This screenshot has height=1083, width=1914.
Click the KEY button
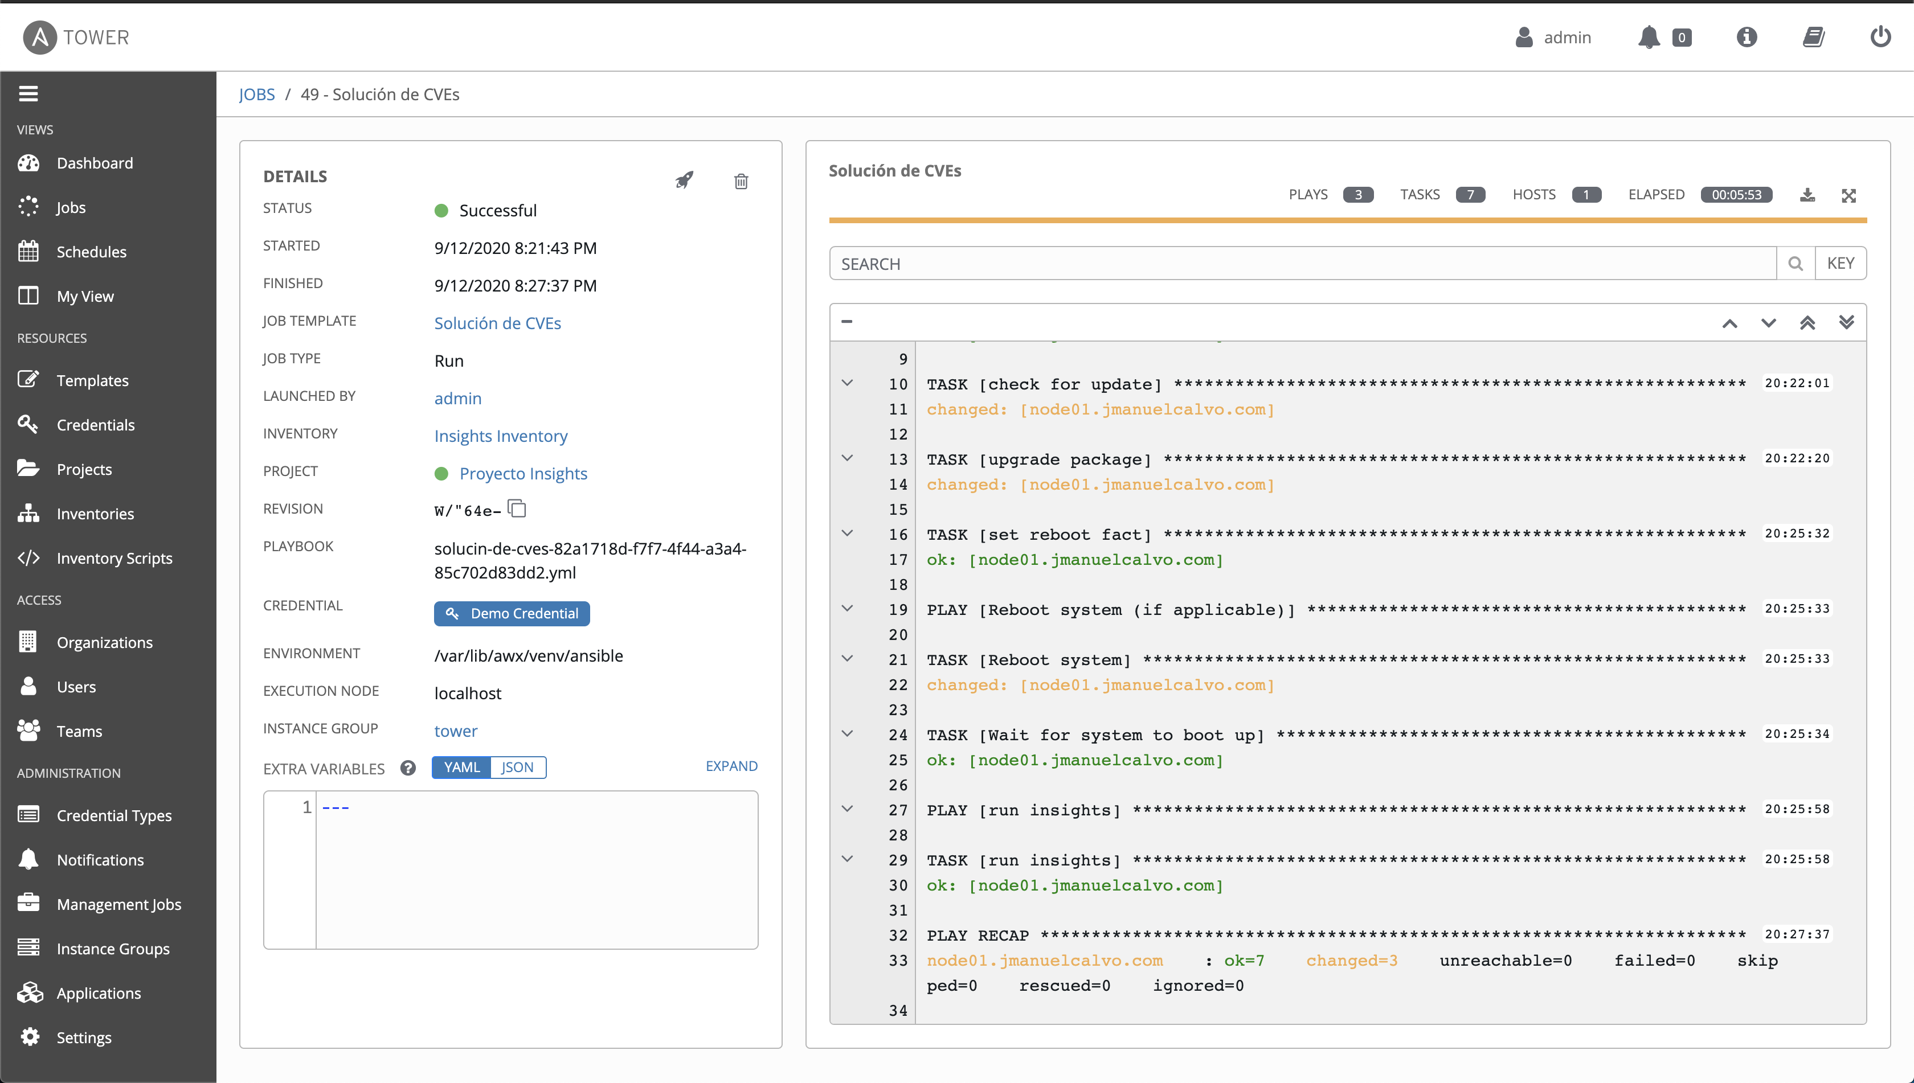pos(1841,263)
